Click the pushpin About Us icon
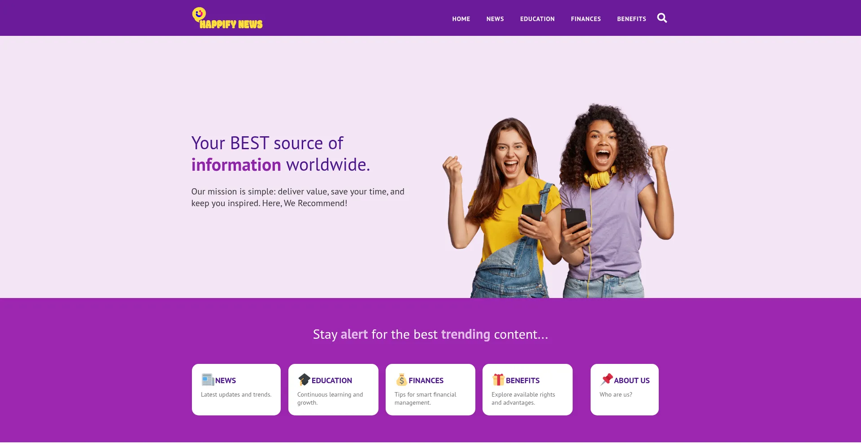Image resolution: width=861 pixels, height=445 pixels. [606, 380]
